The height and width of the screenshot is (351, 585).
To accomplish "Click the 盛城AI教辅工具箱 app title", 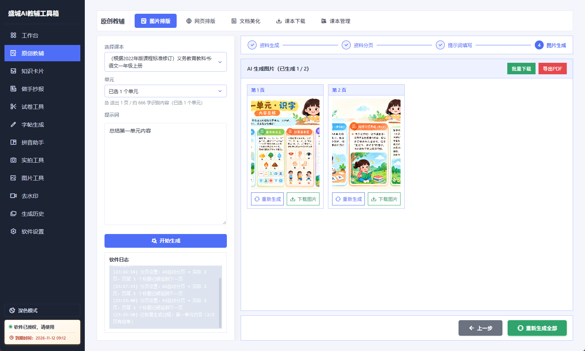I will point(33,13).
